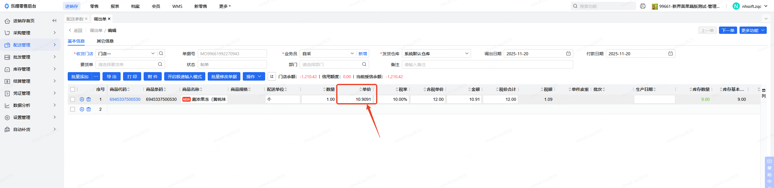Open the 发货仓库 dropdown

[x=436, y=53]
